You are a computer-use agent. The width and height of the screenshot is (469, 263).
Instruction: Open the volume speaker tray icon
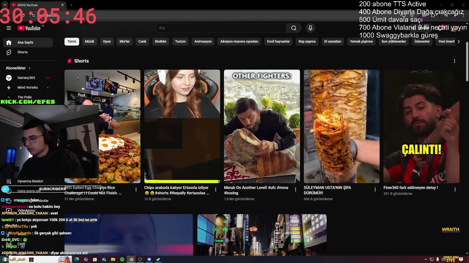tap(443, 260)
